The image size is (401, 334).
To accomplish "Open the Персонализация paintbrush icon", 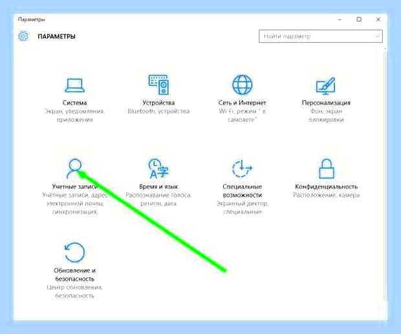I will (325, 85).
